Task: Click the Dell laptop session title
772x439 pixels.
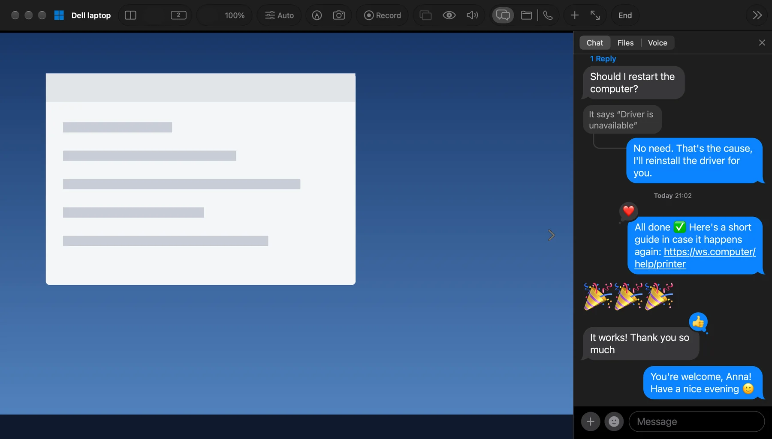Action: point(91,15)
